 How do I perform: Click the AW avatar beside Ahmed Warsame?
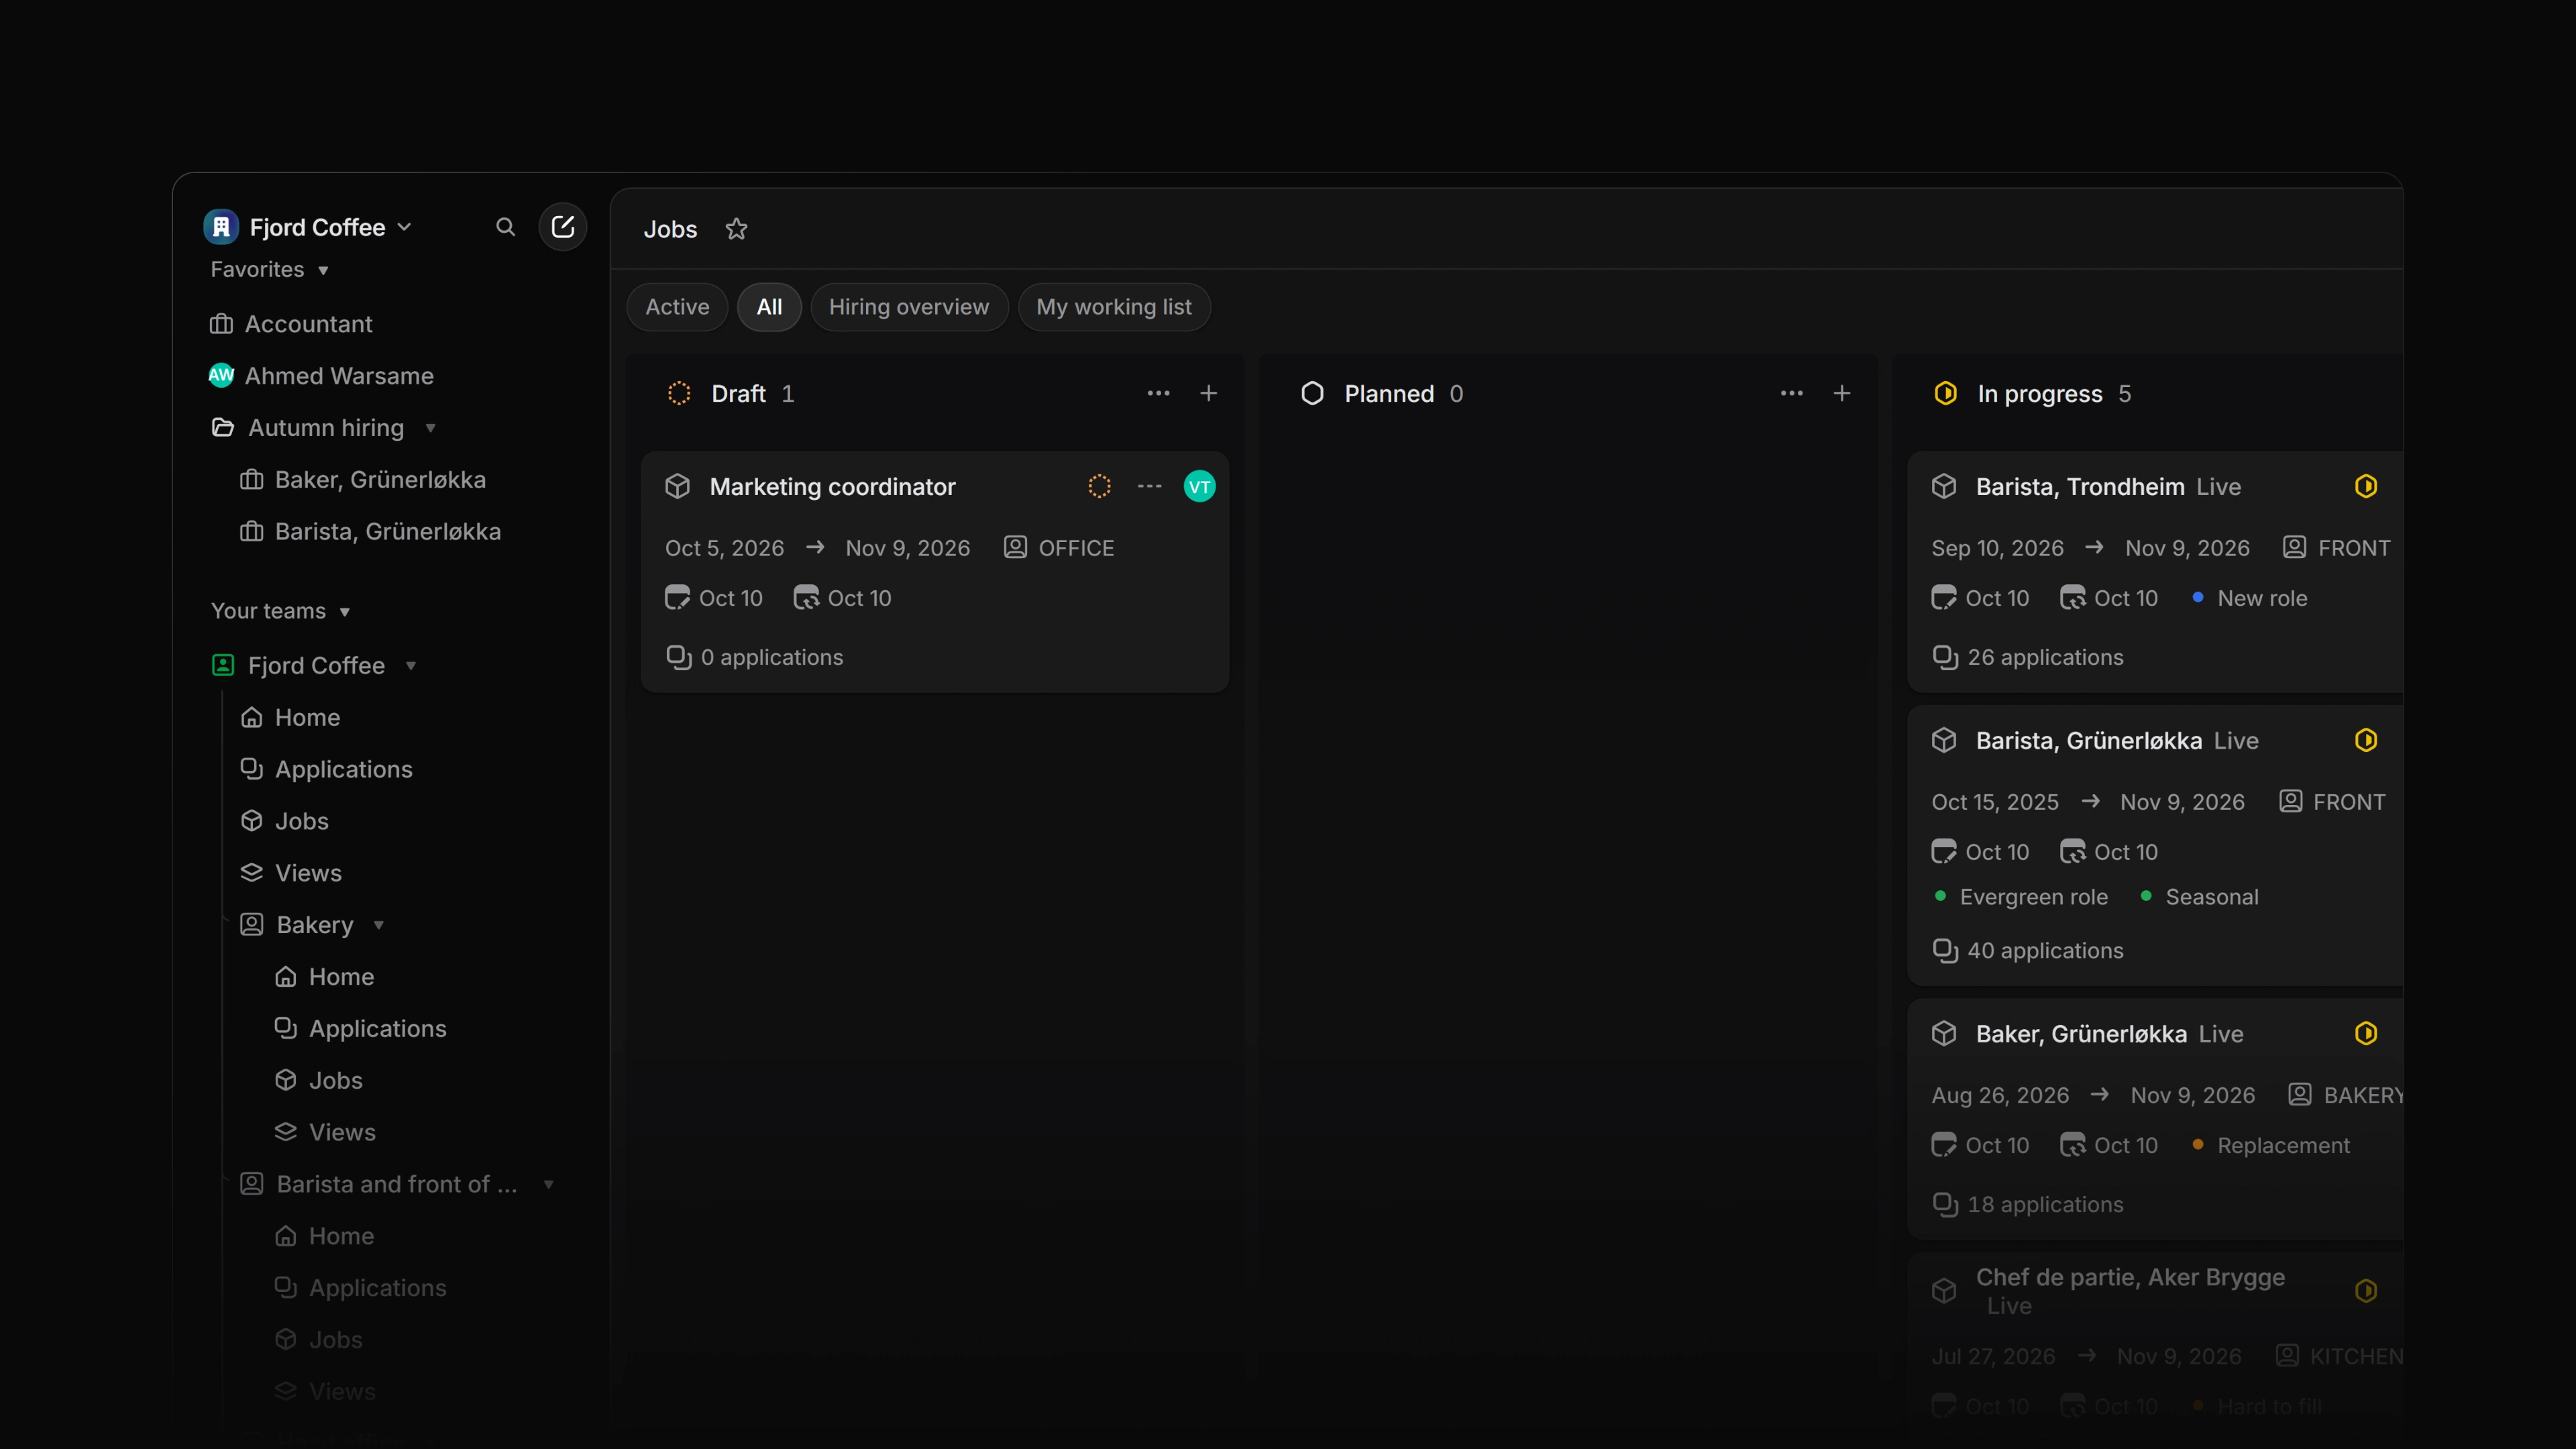coord(221,376)
